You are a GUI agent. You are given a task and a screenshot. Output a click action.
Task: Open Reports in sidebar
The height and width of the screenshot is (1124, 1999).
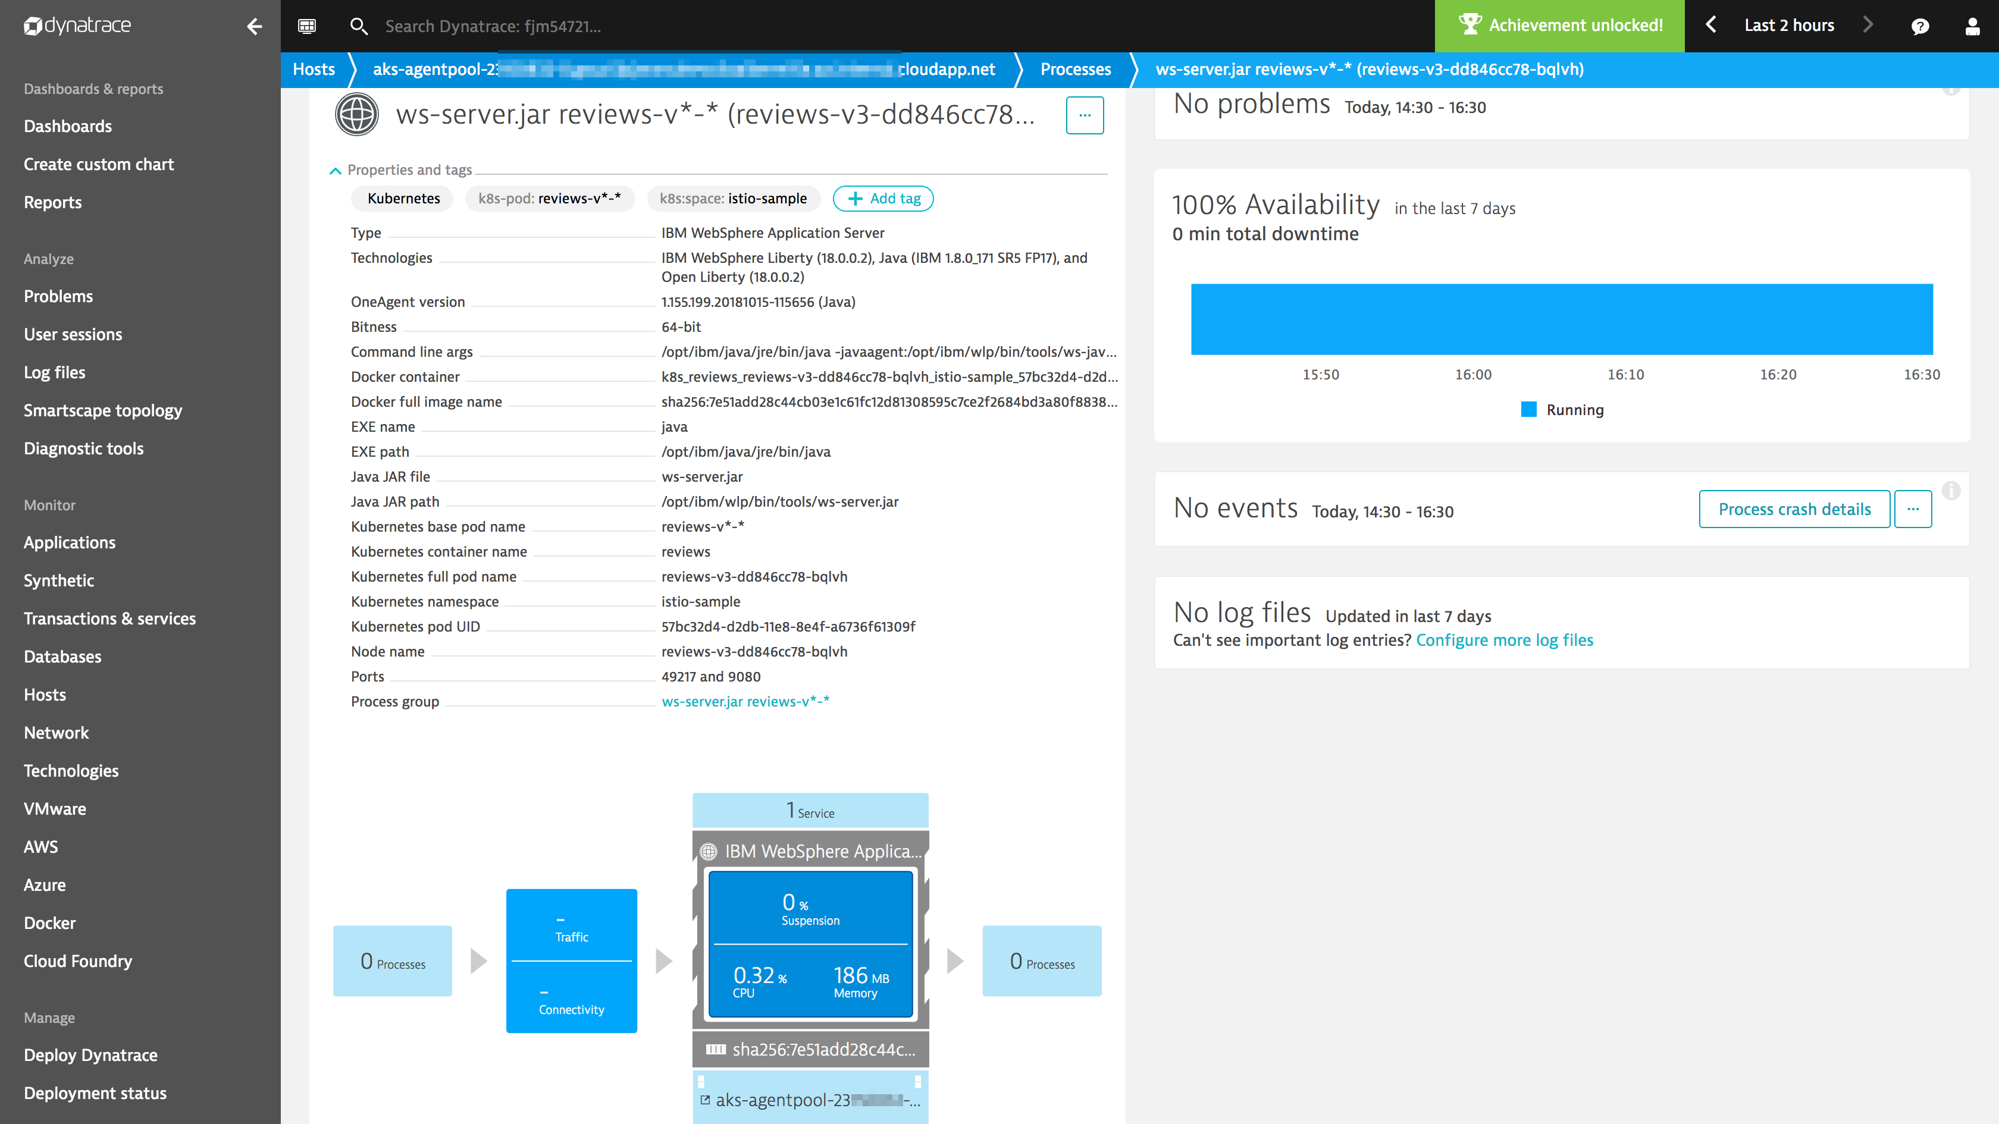pos(52,202)
